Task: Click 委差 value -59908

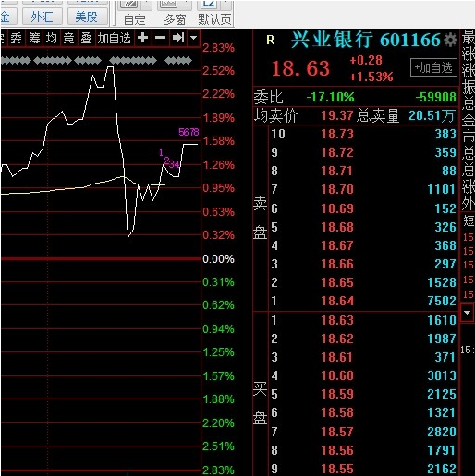Action: coord(435,98)
